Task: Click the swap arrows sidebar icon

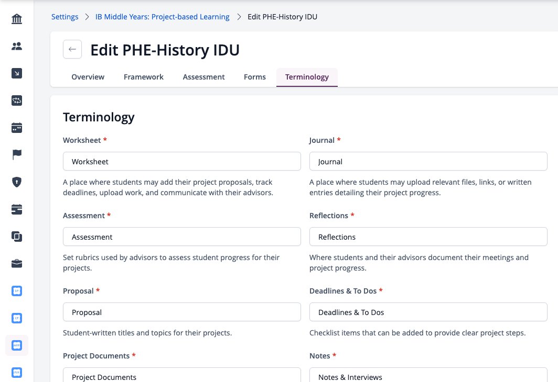Action: 17,100
